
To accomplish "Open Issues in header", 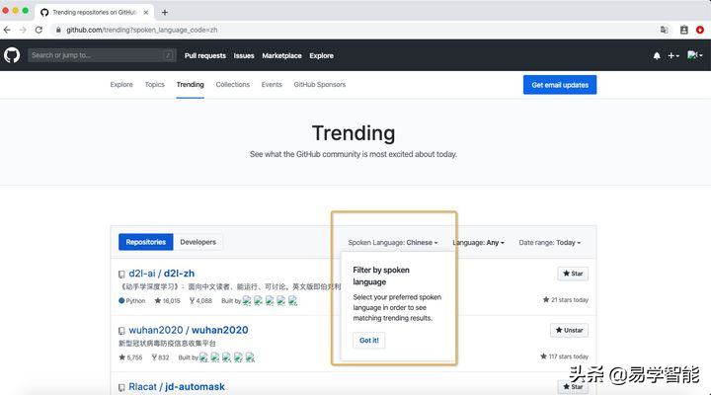I will point(244,55).
